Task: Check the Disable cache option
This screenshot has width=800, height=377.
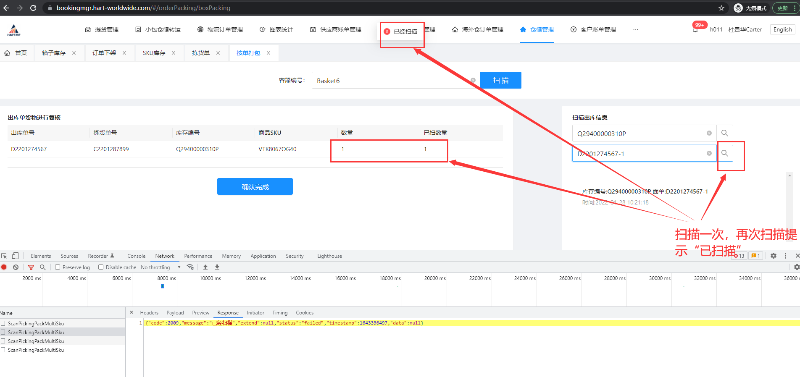Action: 101,267
